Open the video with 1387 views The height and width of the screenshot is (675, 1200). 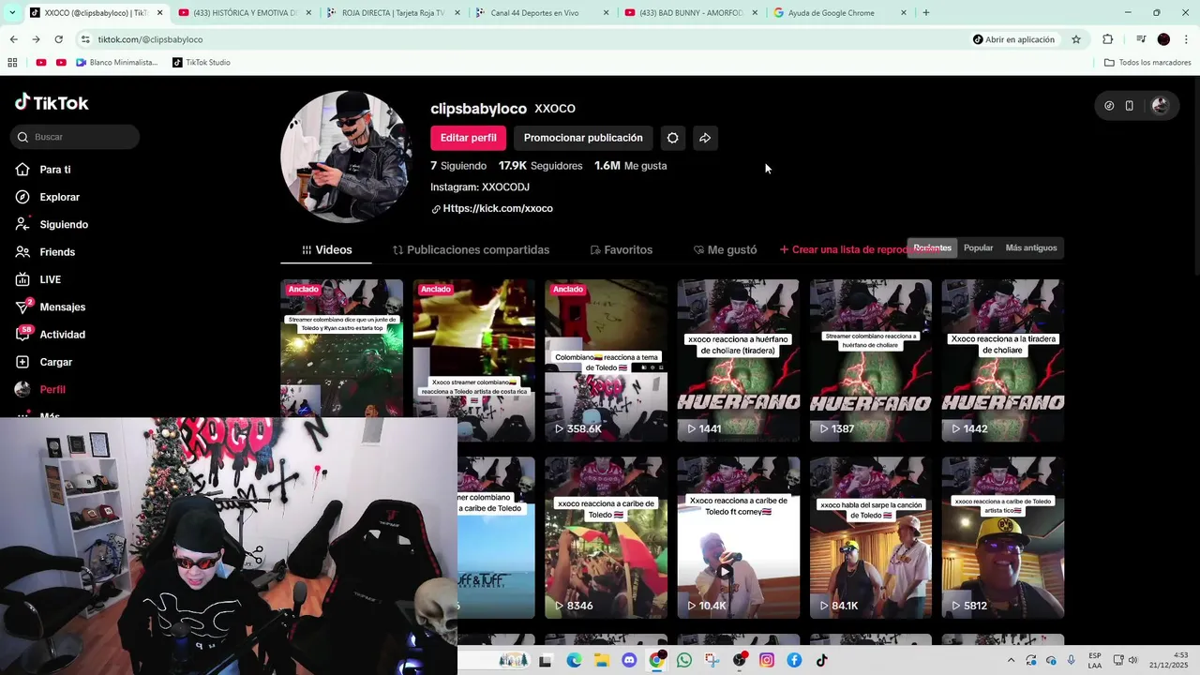click(871, 360)
